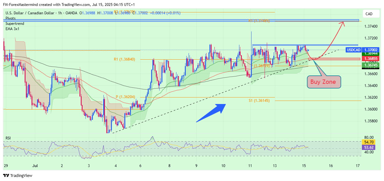Screen dimensions: 384x181
Task: Click the R1 (1.36840) pivot label
Action: point(124,59)
